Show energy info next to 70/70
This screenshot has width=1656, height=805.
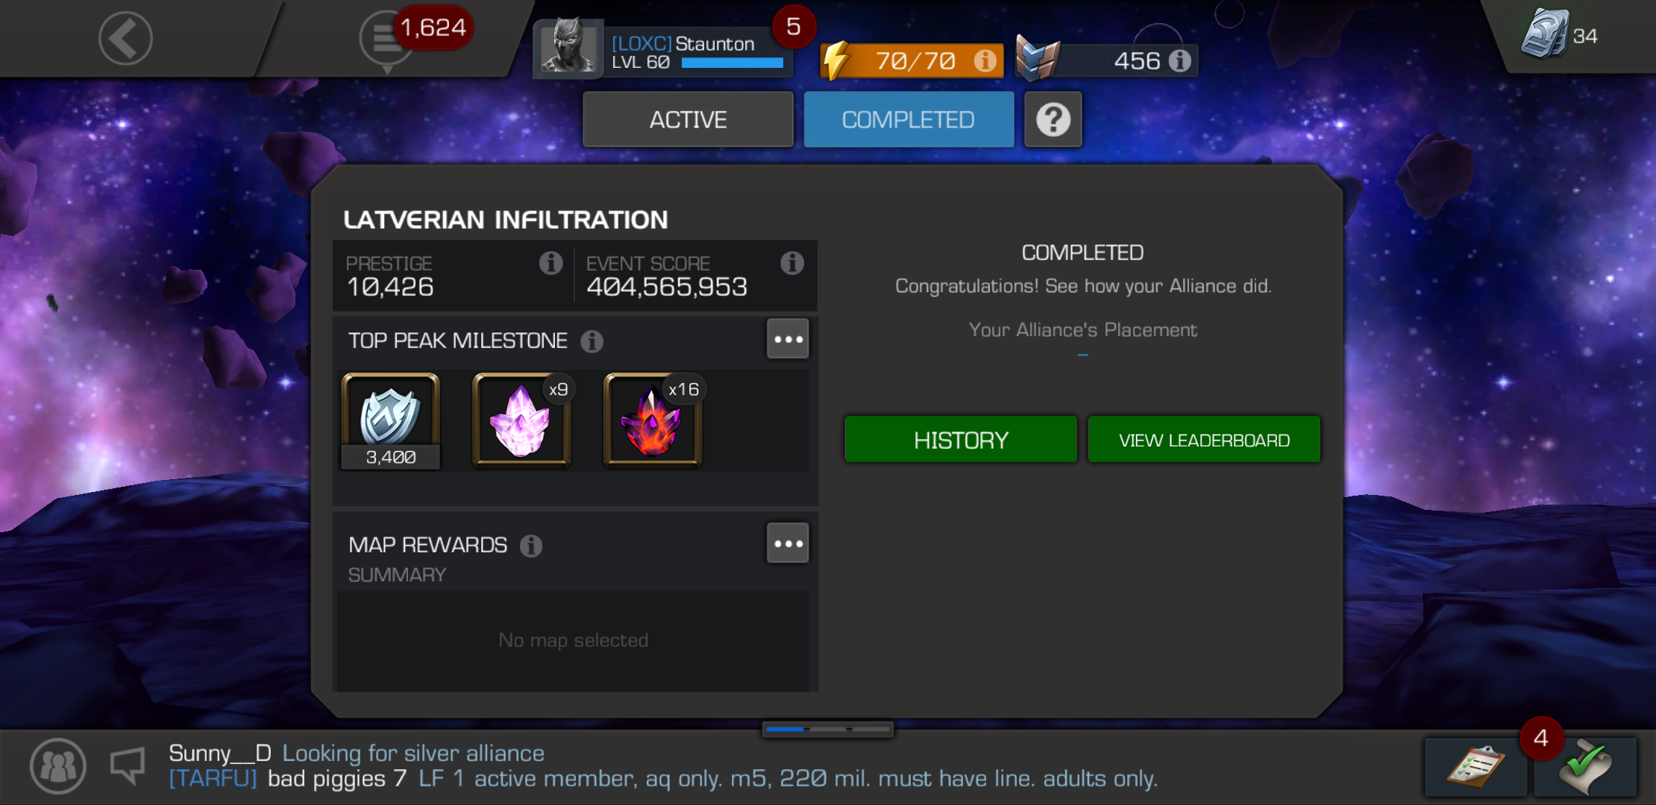(x=985, y=60)
